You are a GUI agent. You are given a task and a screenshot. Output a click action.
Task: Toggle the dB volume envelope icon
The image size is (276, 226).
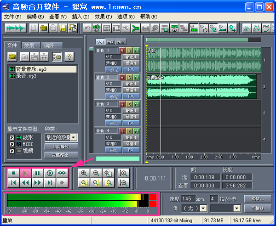coord(247,28)
